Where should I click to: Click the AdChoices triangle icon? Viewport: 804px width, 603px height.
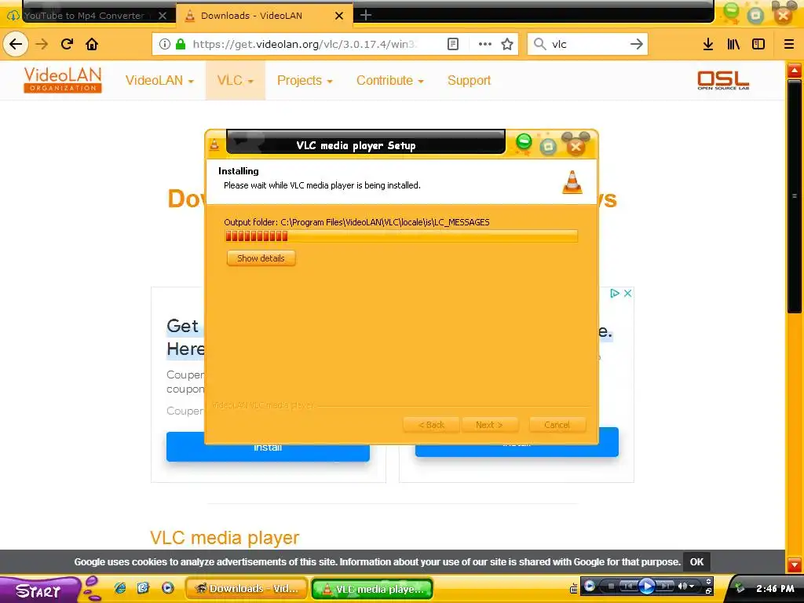click(x=614, y=294)
